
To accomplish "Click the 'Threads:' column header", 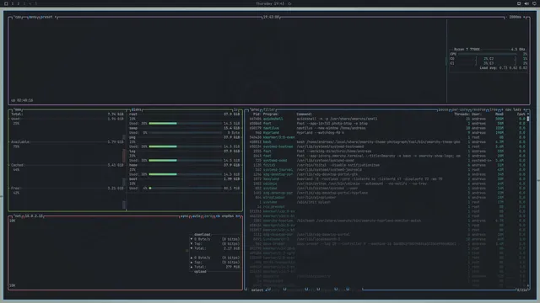I will click(x=462, y=114).
